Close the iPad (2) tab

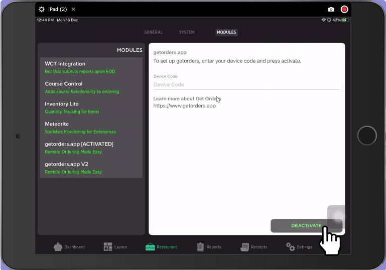(73, 10)
